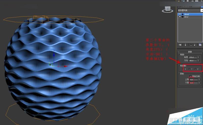Image resolution: width=203 pixels, height=125 pixels.
Task: Expand the highlighted top Bend modifier sub-objects
Action: (182, 14)
